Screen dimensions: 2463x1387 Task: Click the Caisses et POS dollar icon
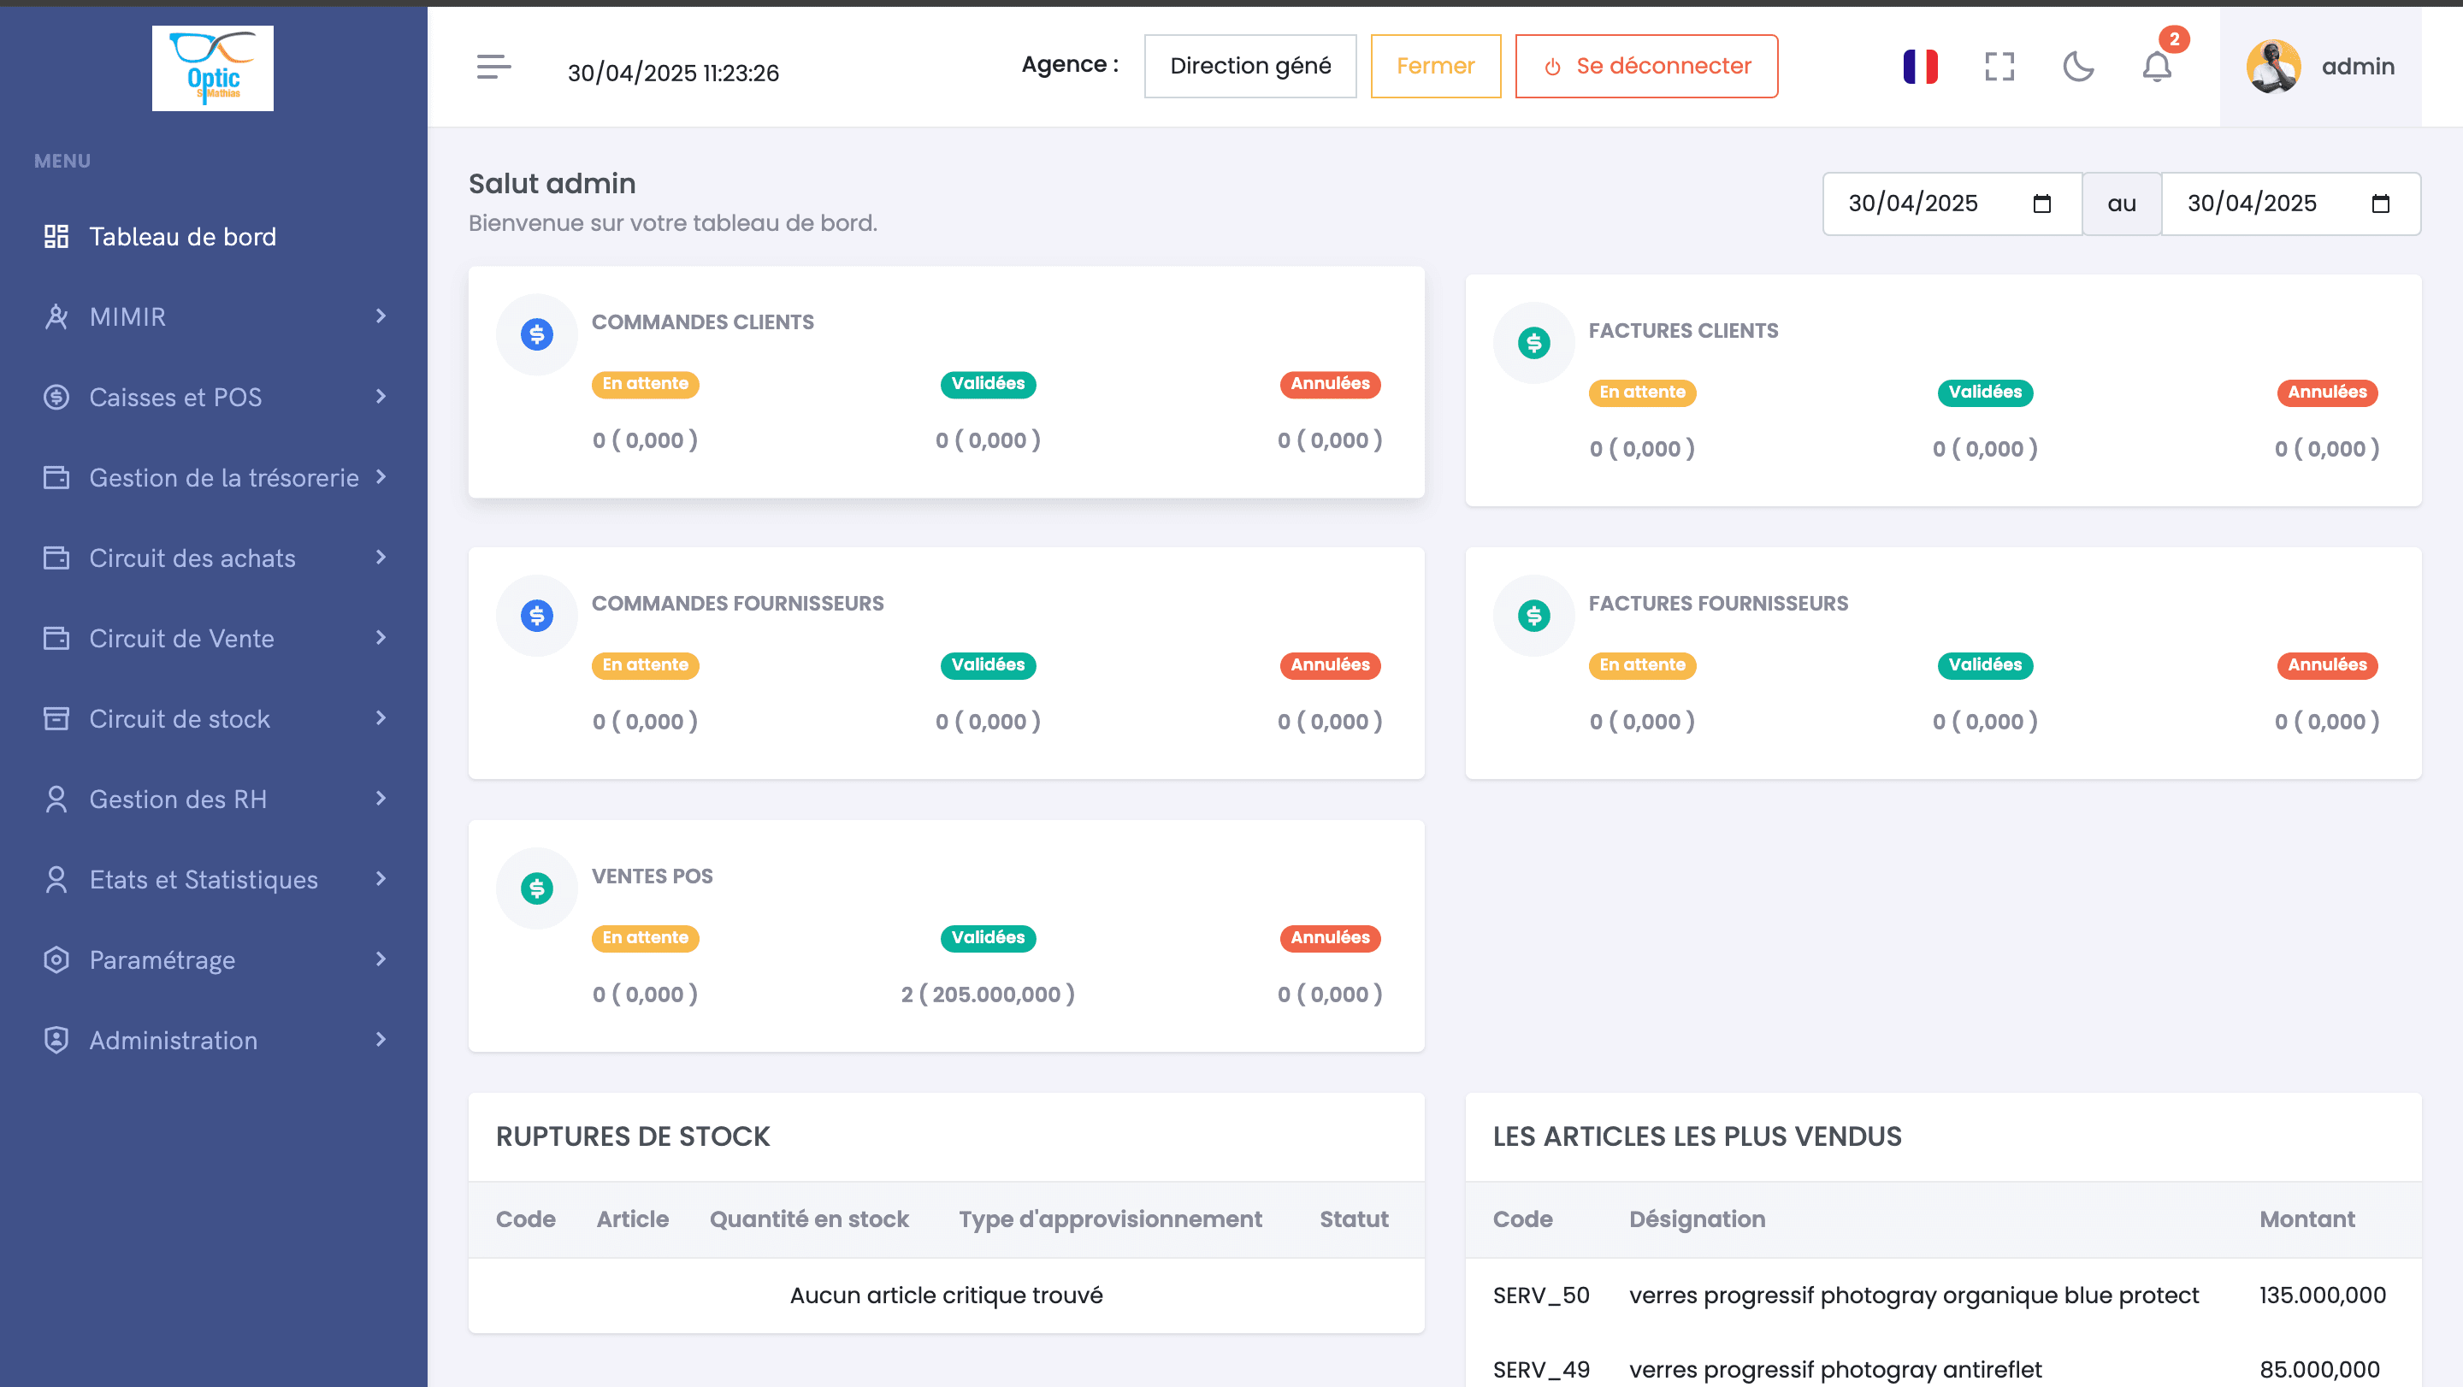pyautogui.click(x=56, y=397)
